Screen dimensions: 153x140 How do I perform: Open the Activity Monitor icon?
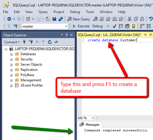click(x=56, y=42)
